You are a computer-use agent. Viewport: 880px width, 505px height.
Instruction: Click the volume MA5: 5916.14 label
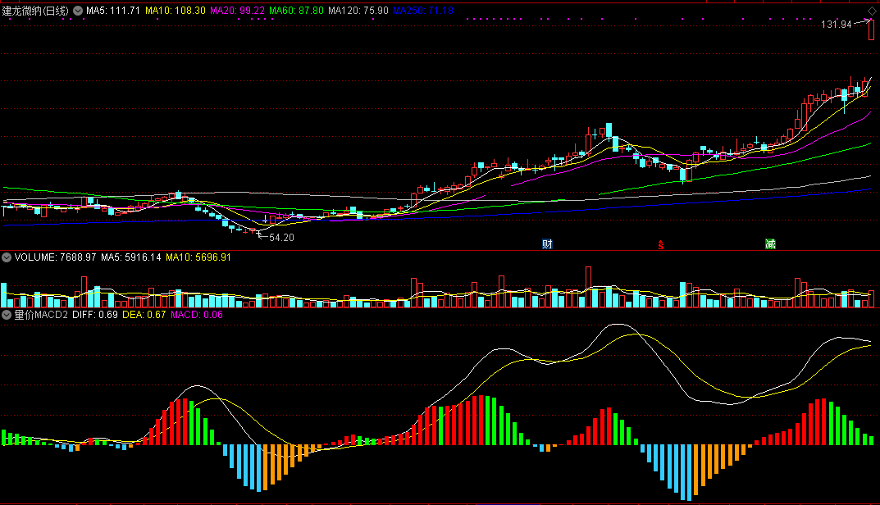coord(130,257)
